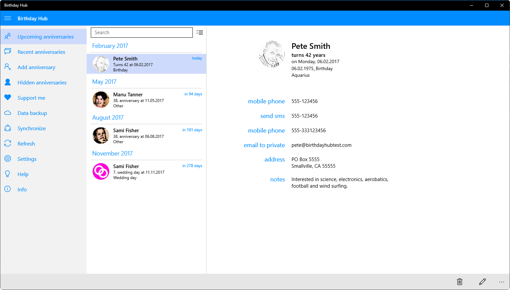Edit anniversary with the pencil icon
This screenshot has width=510, height=290.
tap(482, 282)
